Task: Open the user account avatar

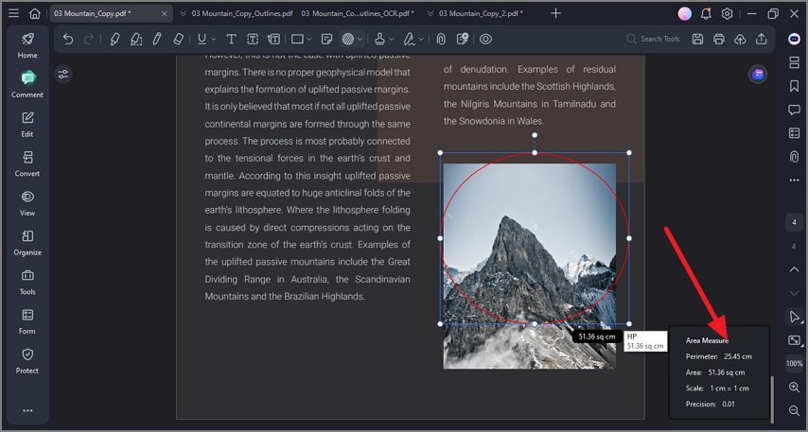Action: (685, 14)
